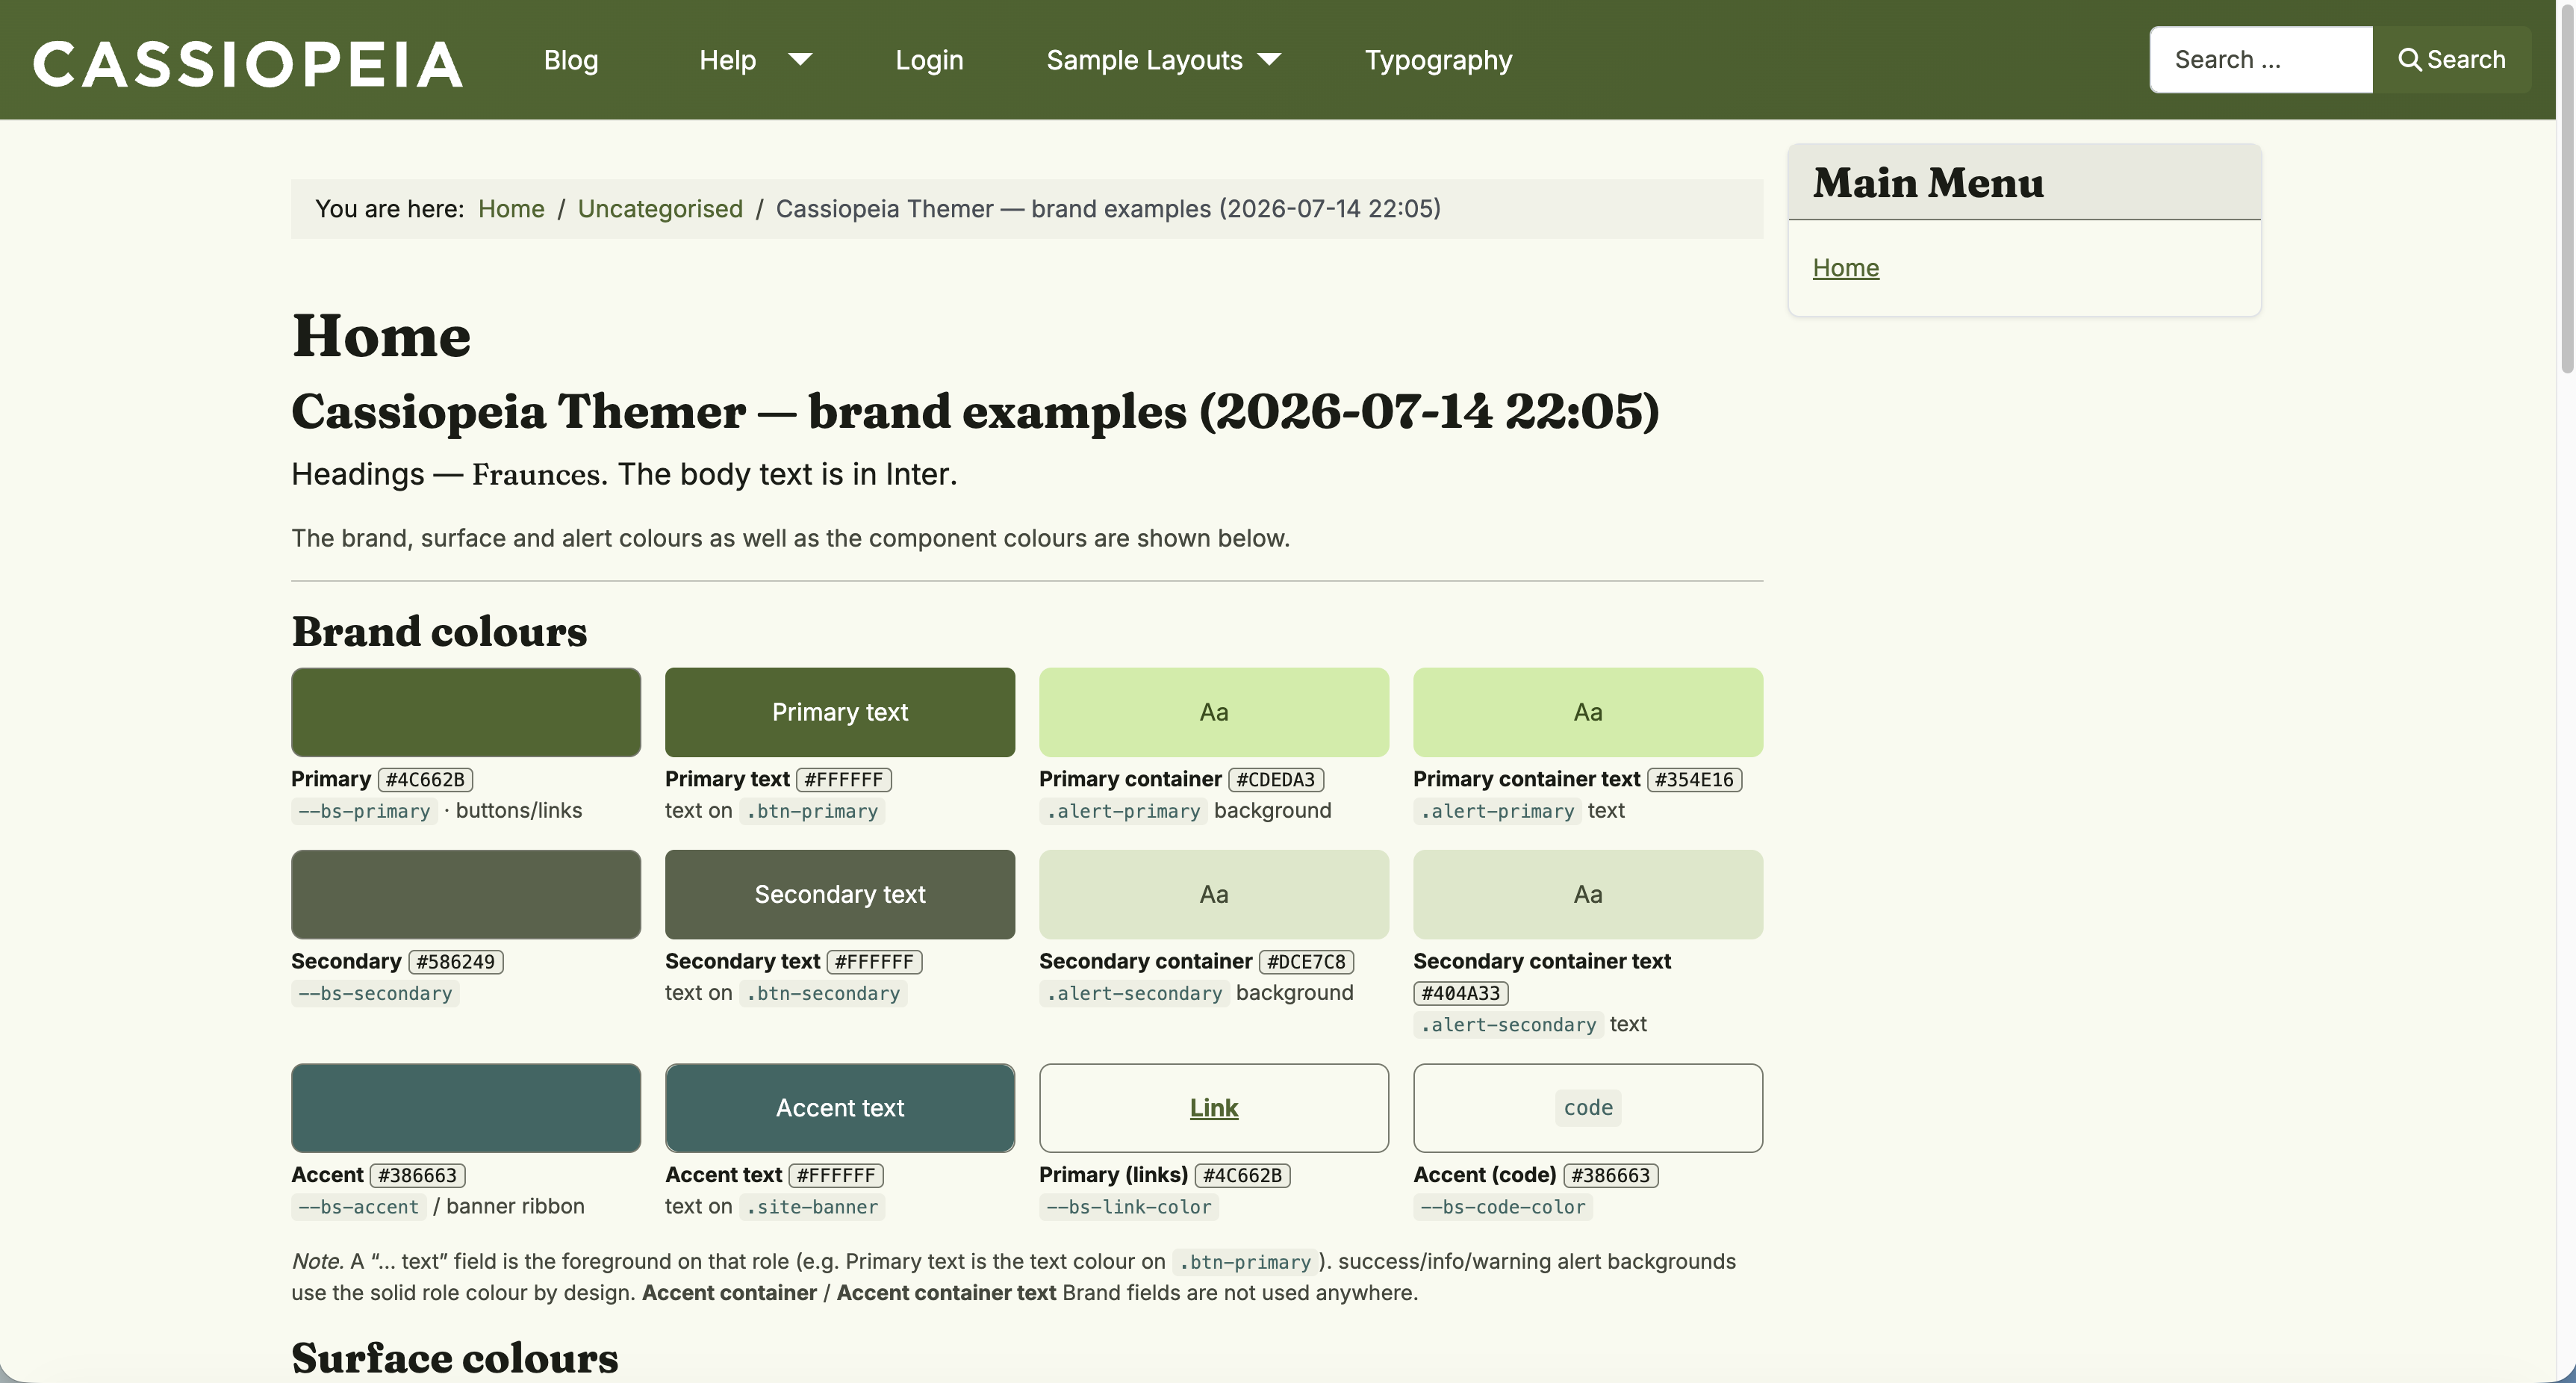Open the Login menu item

[x=929, y=60]
